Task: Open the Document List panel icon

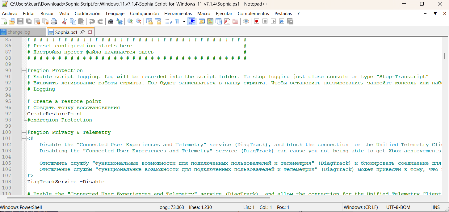Action: tap(219, 21)
